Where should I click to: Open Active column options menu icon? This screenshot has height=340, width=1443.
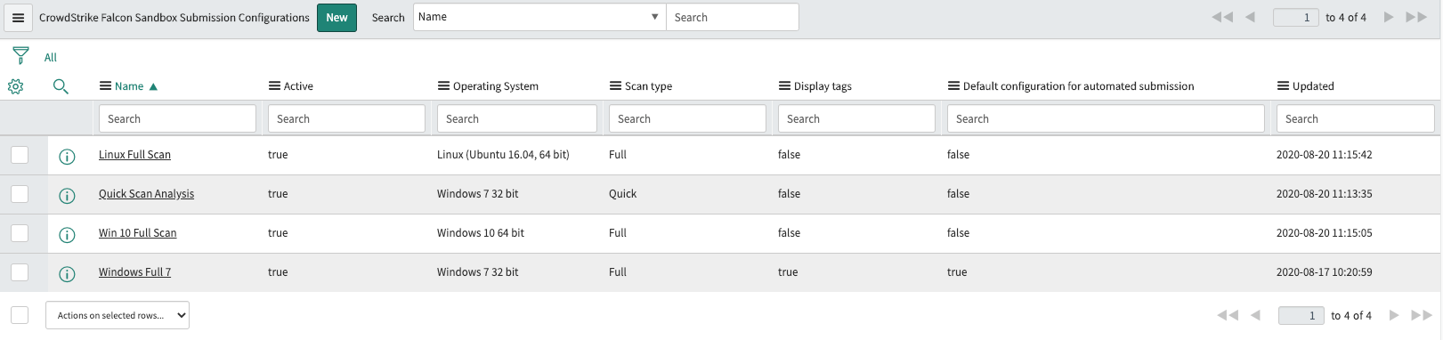(x=274, y=86)
